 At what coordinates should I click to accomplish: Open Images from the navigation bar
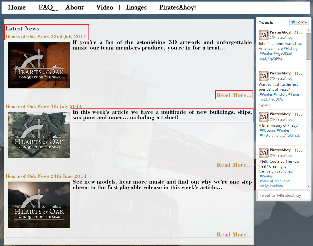[x=136, y=8]
